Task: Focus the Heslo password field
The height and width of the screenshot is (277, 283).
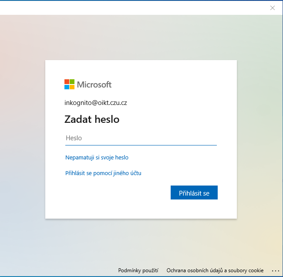Action: click(x=141, y=138)
